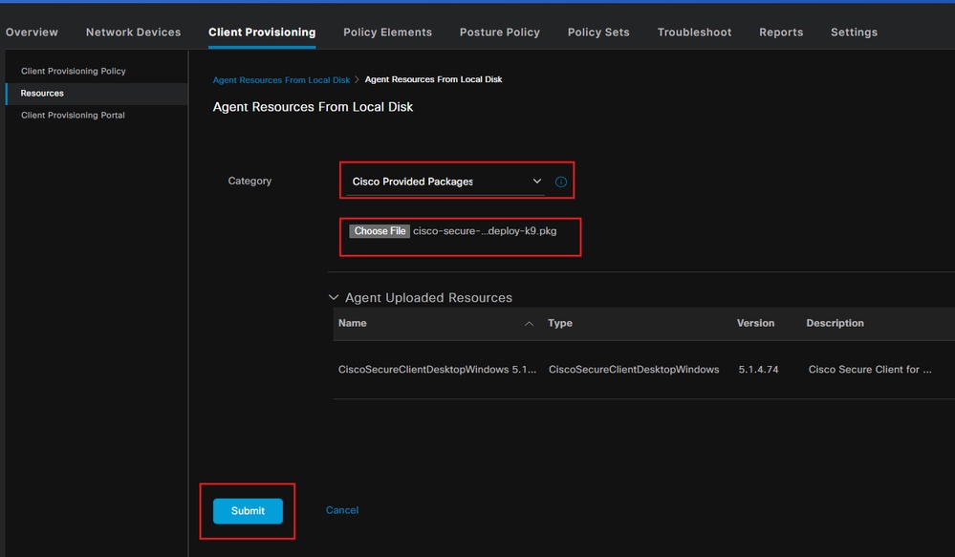Go to Policy Elements tab
955x557 pixels.
click(x=387, y=32)
